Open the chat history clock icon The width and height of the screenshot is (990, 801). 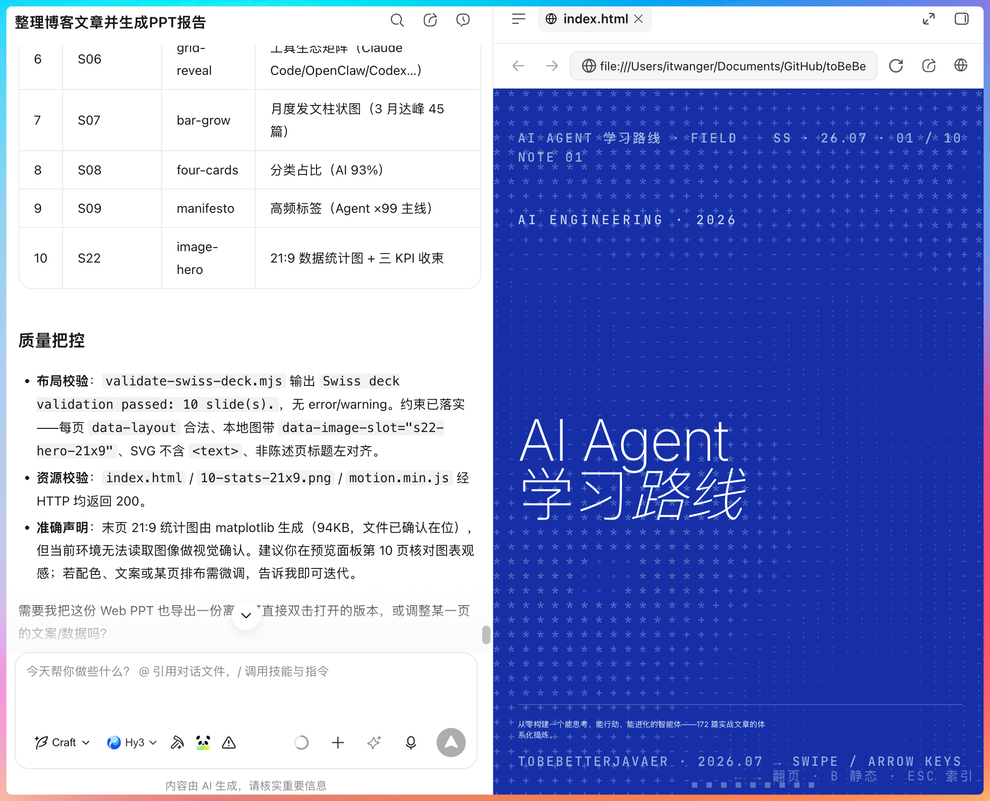(x=463, y=20)
